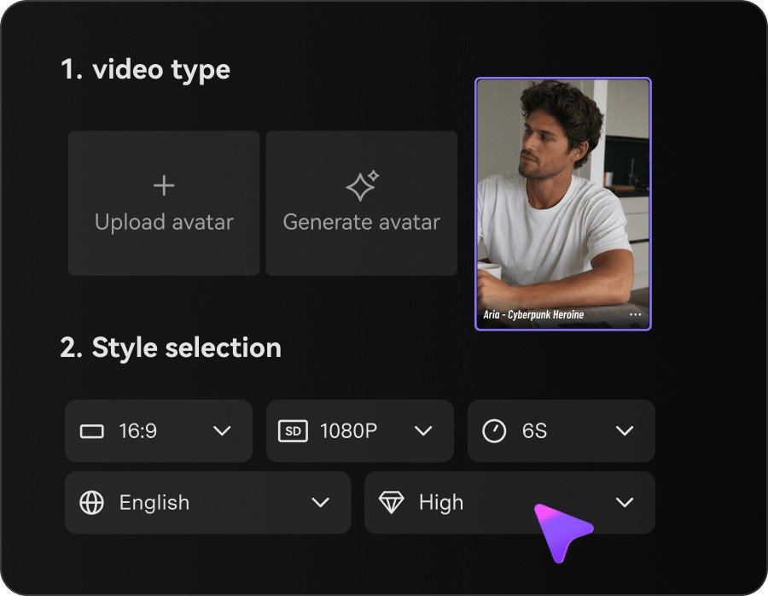This screenshot has height=596, width=768.
Task: Click the Aria - Cyberpunk Heroine caption
Action: coord(533,315)
